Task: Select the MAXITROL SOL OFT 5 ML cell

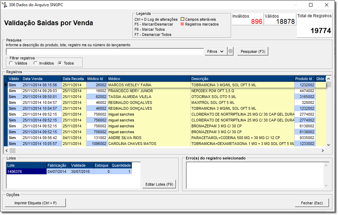Action: coord(242,102)
